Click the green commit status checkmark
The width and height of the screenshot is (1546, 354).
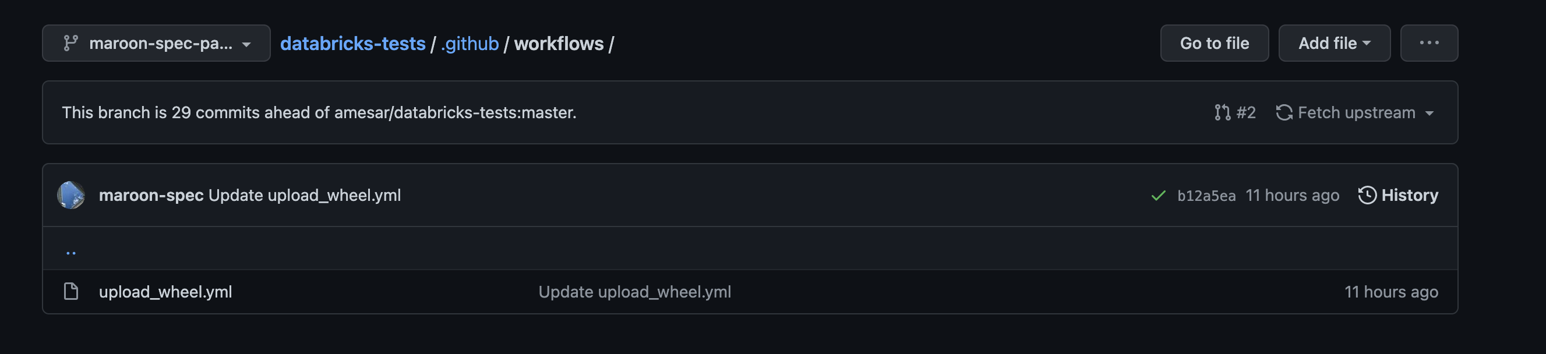[1158, 196]
